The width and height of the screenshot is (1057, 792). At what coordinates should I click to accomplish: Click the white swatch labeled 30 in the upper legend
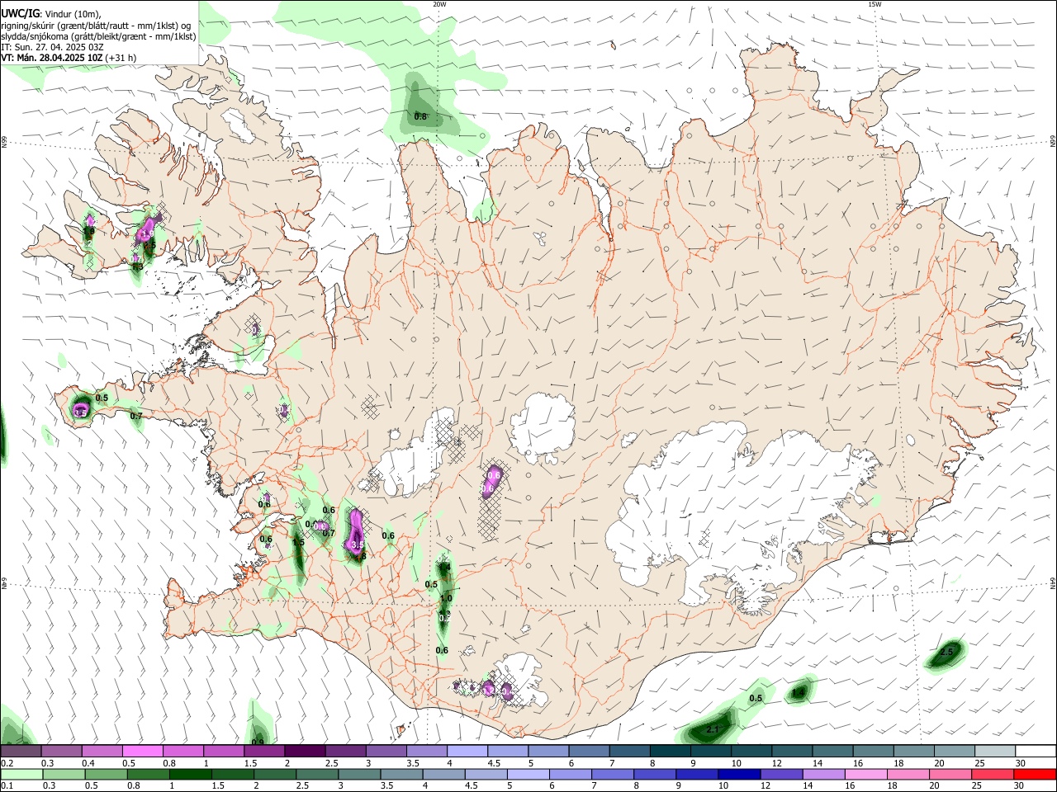tap(1036, 751)
